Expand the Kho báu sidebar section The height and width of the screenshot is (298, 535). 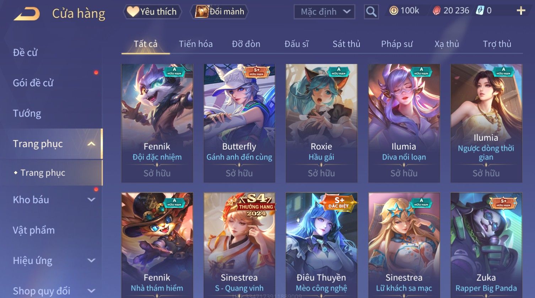tap(91, 200)
